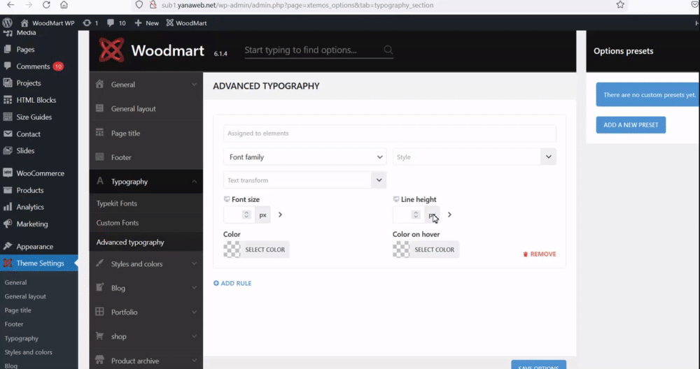This screenshot has height=369, width=700.
Task: Expand the Portfolio options section
Action: [146, 312]
